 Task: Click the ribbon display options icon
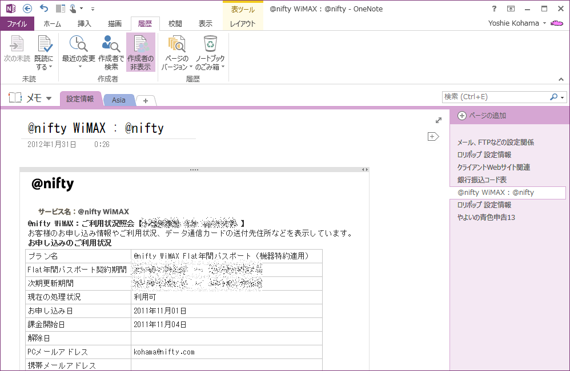tap(511, 9)
